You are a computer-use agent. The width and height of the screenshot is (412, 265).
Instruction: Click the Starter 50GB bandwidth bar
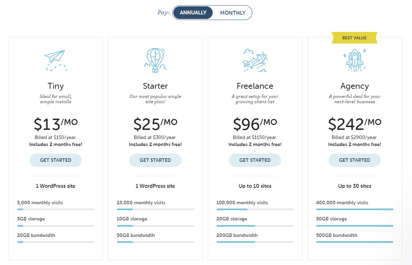click(155, 242)
